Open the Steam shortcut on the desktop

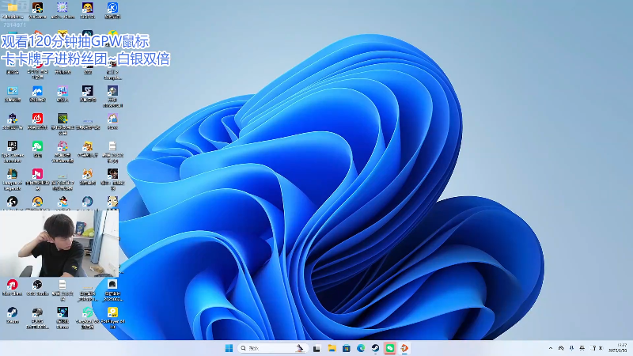12,312
